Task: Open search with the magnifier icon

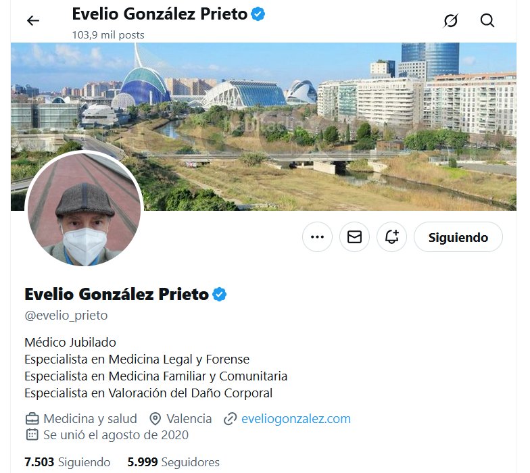Action: [x=487, y=20]
